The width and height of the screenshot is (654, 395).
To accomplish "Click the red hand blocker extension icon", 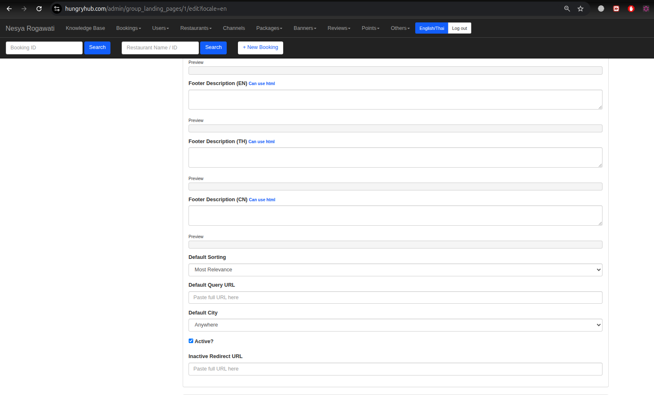I will tap(631, 9).
